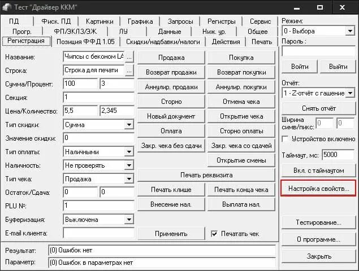Toggle the Устройство включено checkbox

point(286,139)
